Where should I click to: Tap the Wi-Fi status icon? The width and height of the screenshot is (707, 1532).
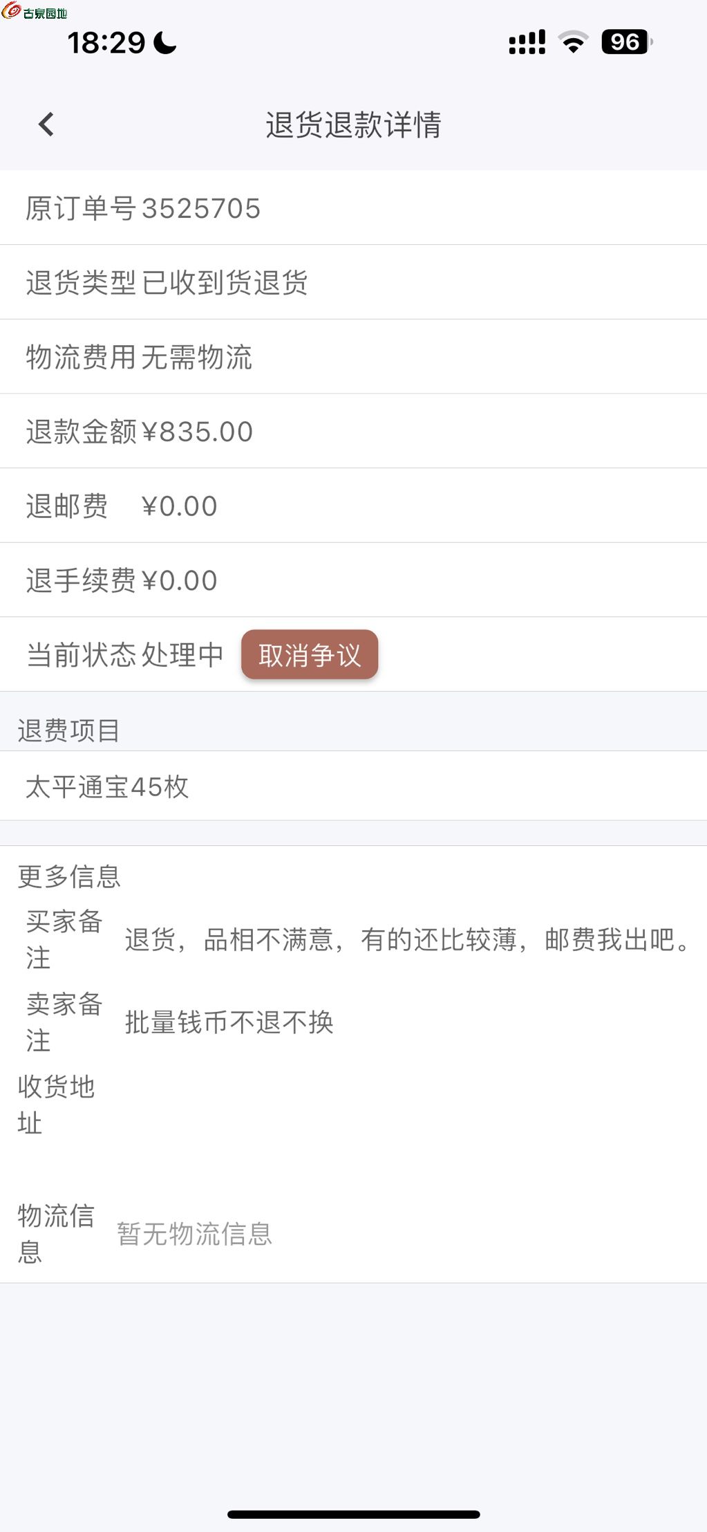tap(573, 42)
